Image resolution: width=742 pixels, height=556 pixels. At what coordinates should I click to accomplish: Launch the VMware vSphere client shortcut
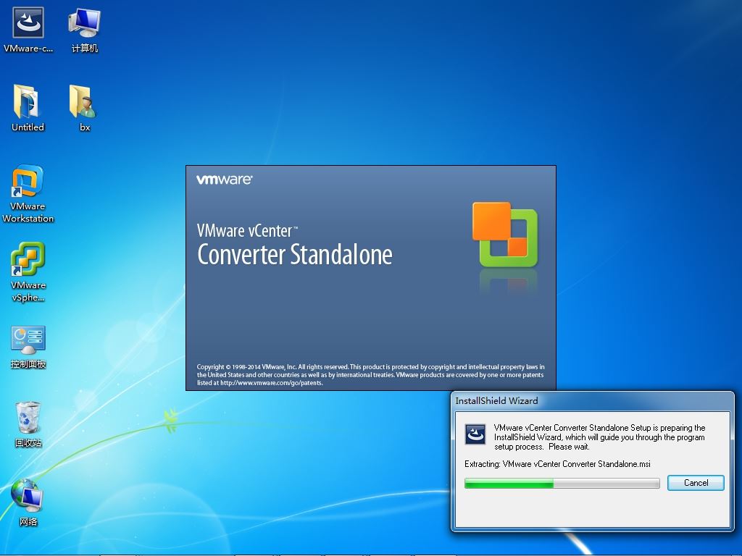pyautogui.click(x=28, y=272)
